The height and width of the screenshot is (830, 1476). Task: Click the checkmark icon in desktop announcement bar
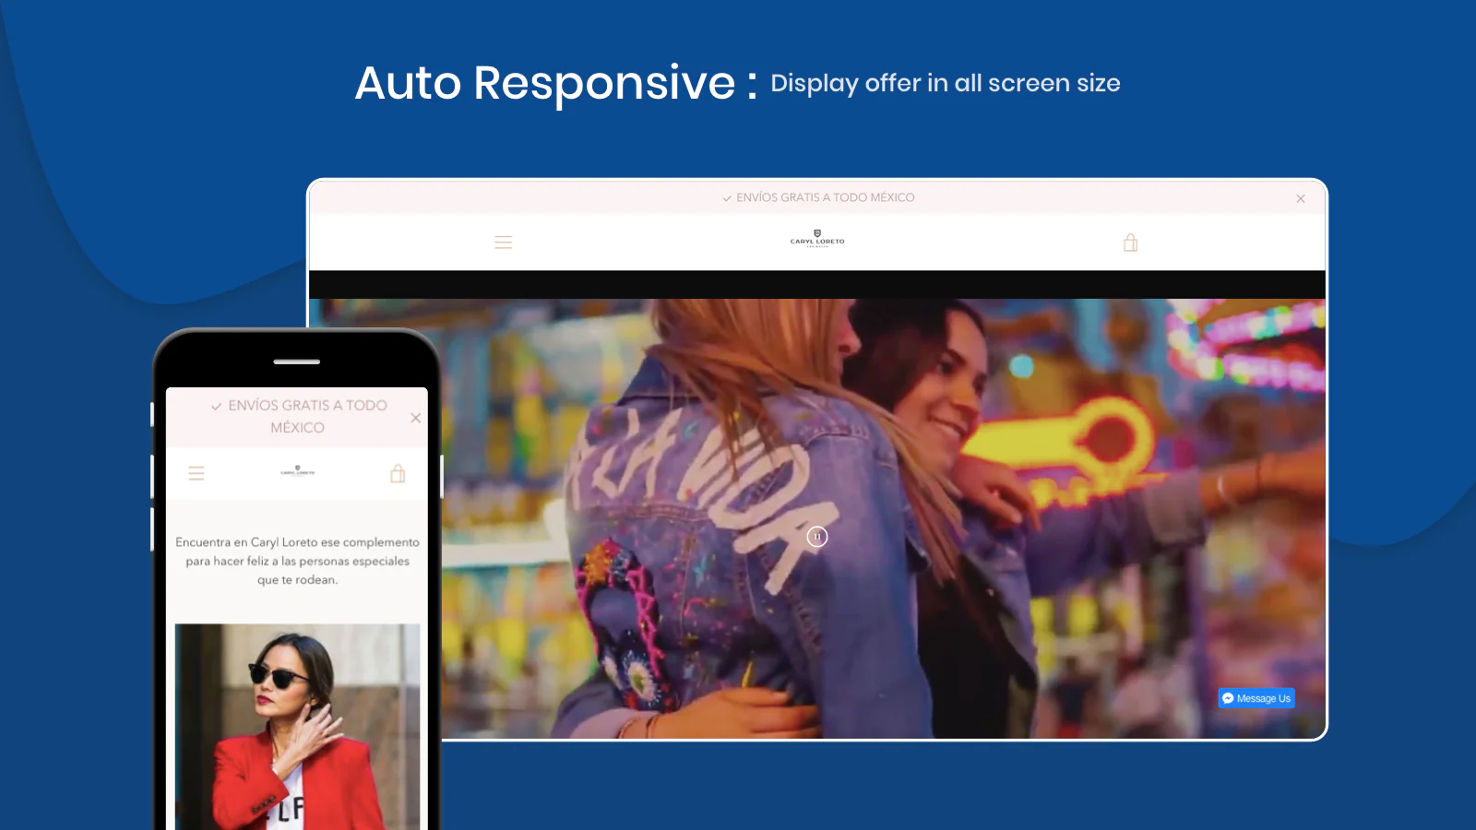click(727, 198)
